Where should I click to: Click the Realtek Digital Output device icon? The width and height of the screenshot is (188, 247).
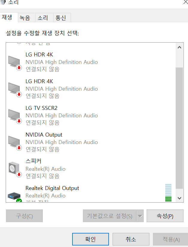[x=14, y=197]
